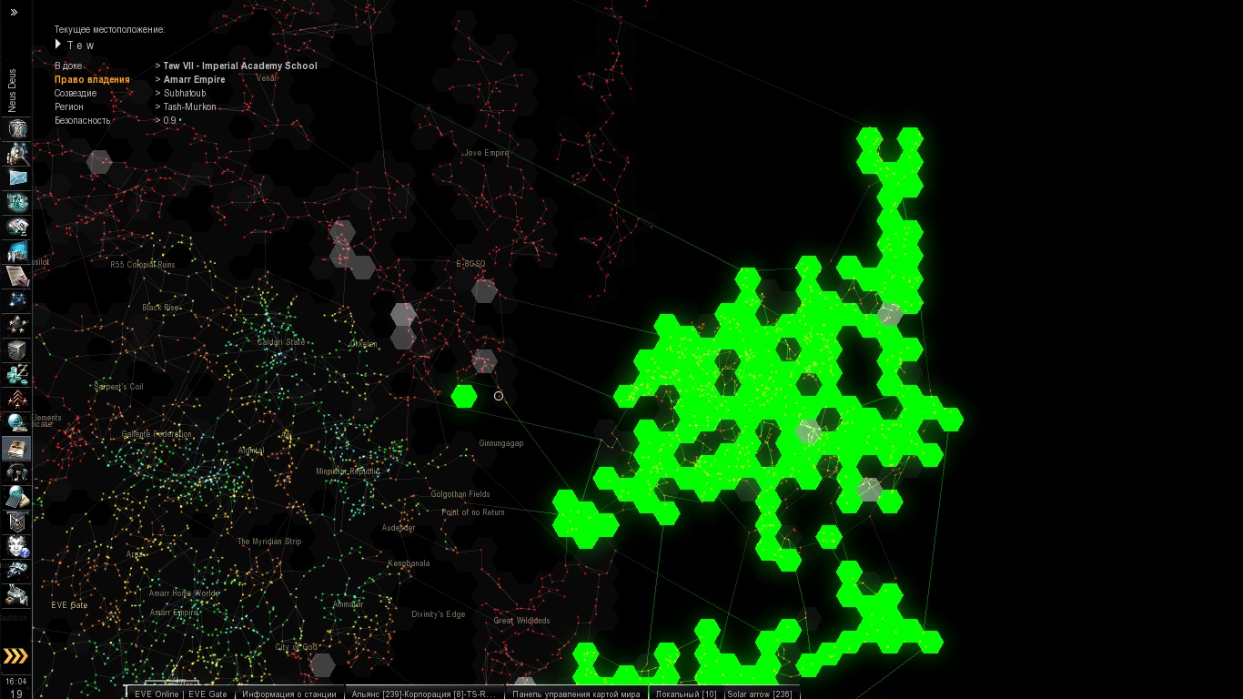Image resolution: width=1243 pixels, height=699 pixels.
Task: Collapse the Tew location info triangle
Action: click(x=57, y=44)
